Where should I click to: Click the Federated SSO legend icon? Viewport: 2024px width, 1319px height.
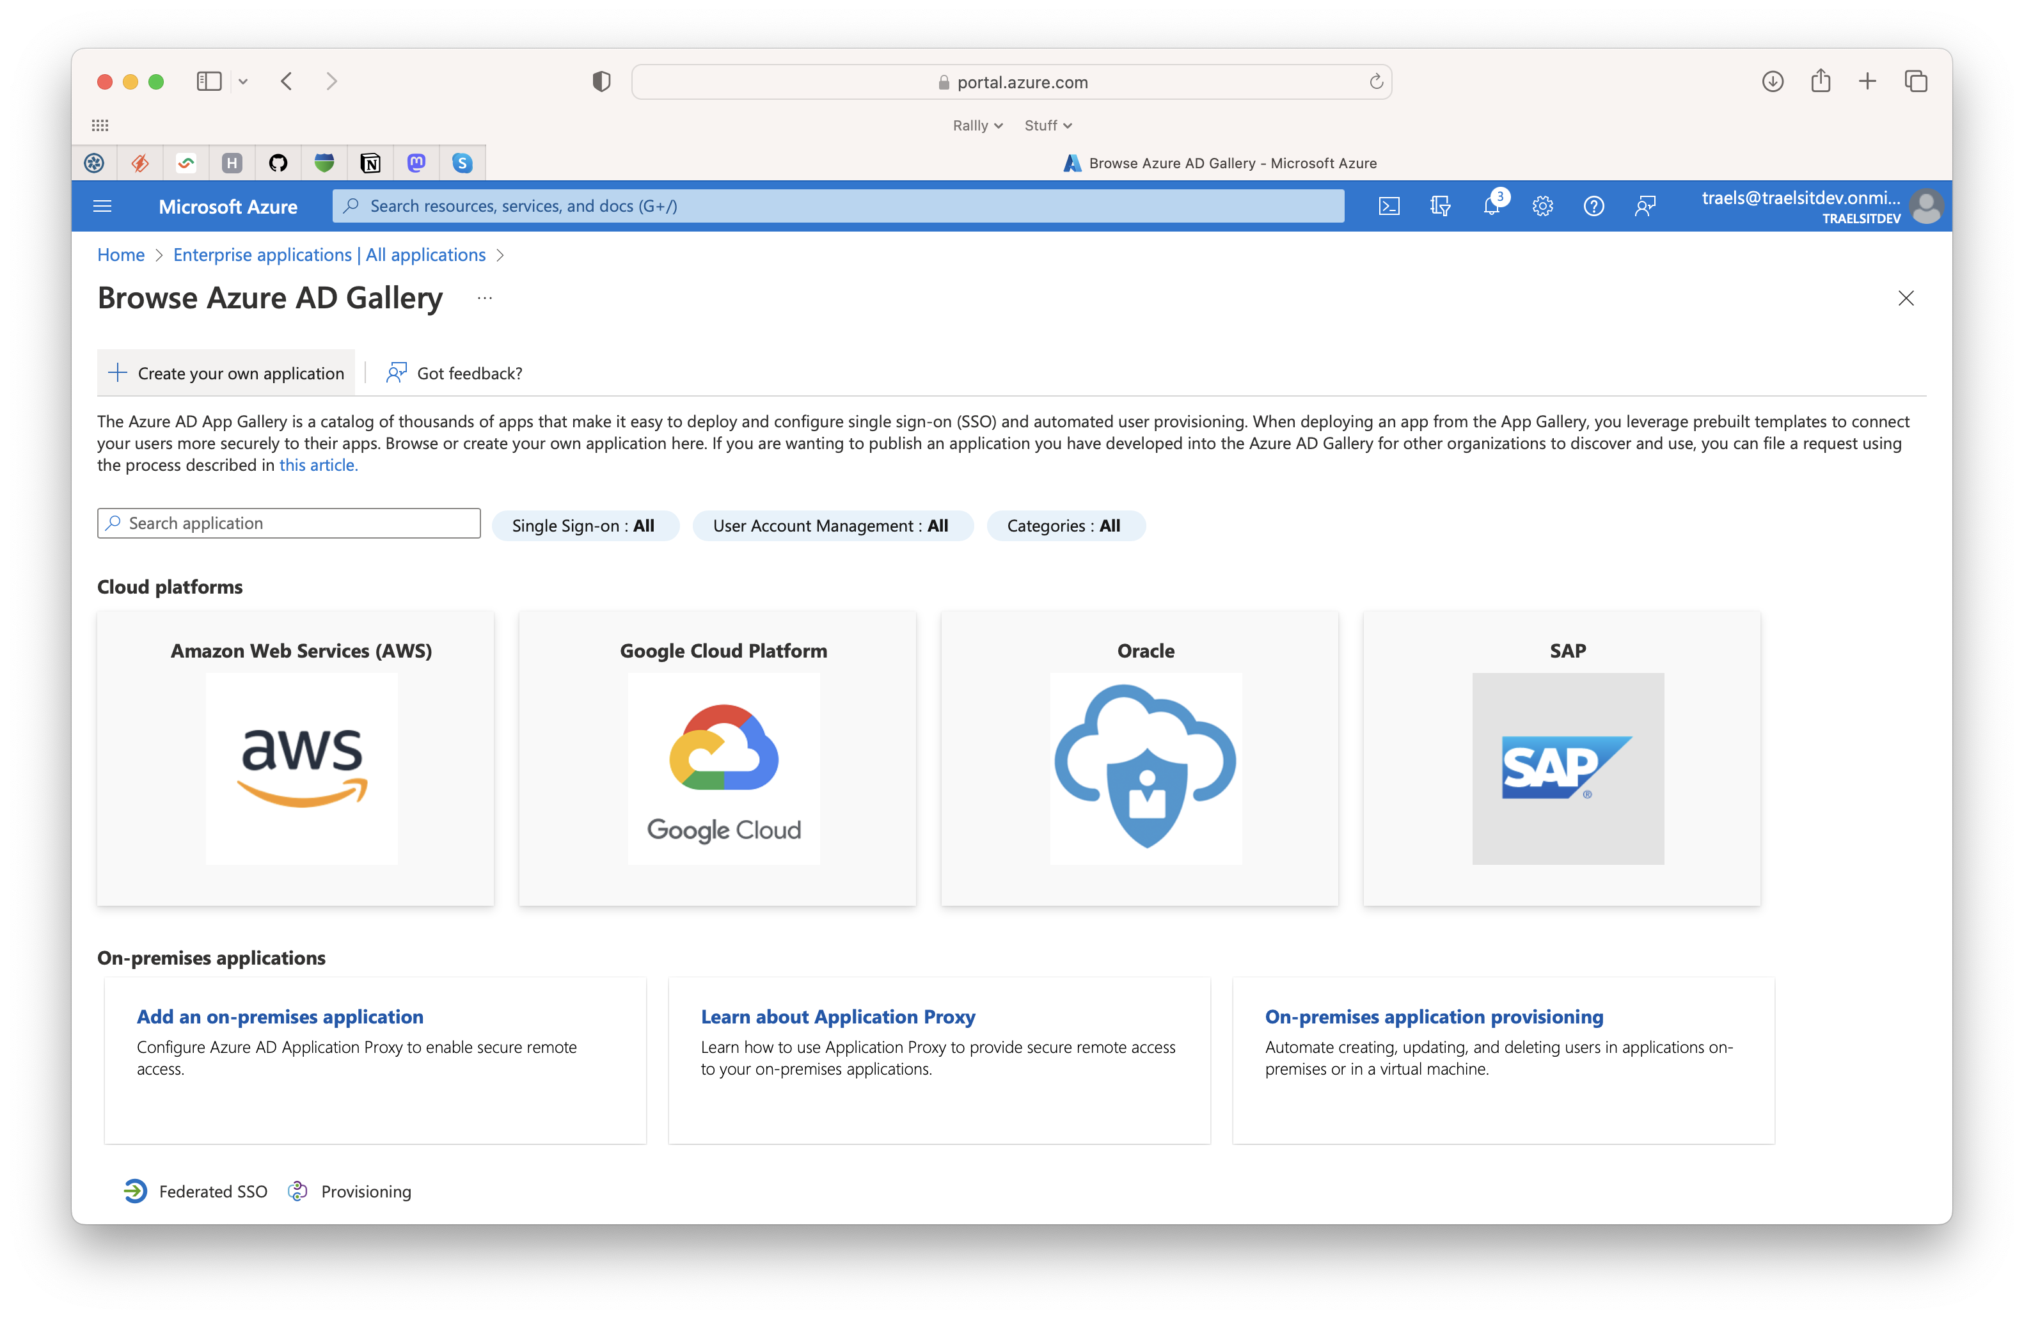coord(135,1192)
